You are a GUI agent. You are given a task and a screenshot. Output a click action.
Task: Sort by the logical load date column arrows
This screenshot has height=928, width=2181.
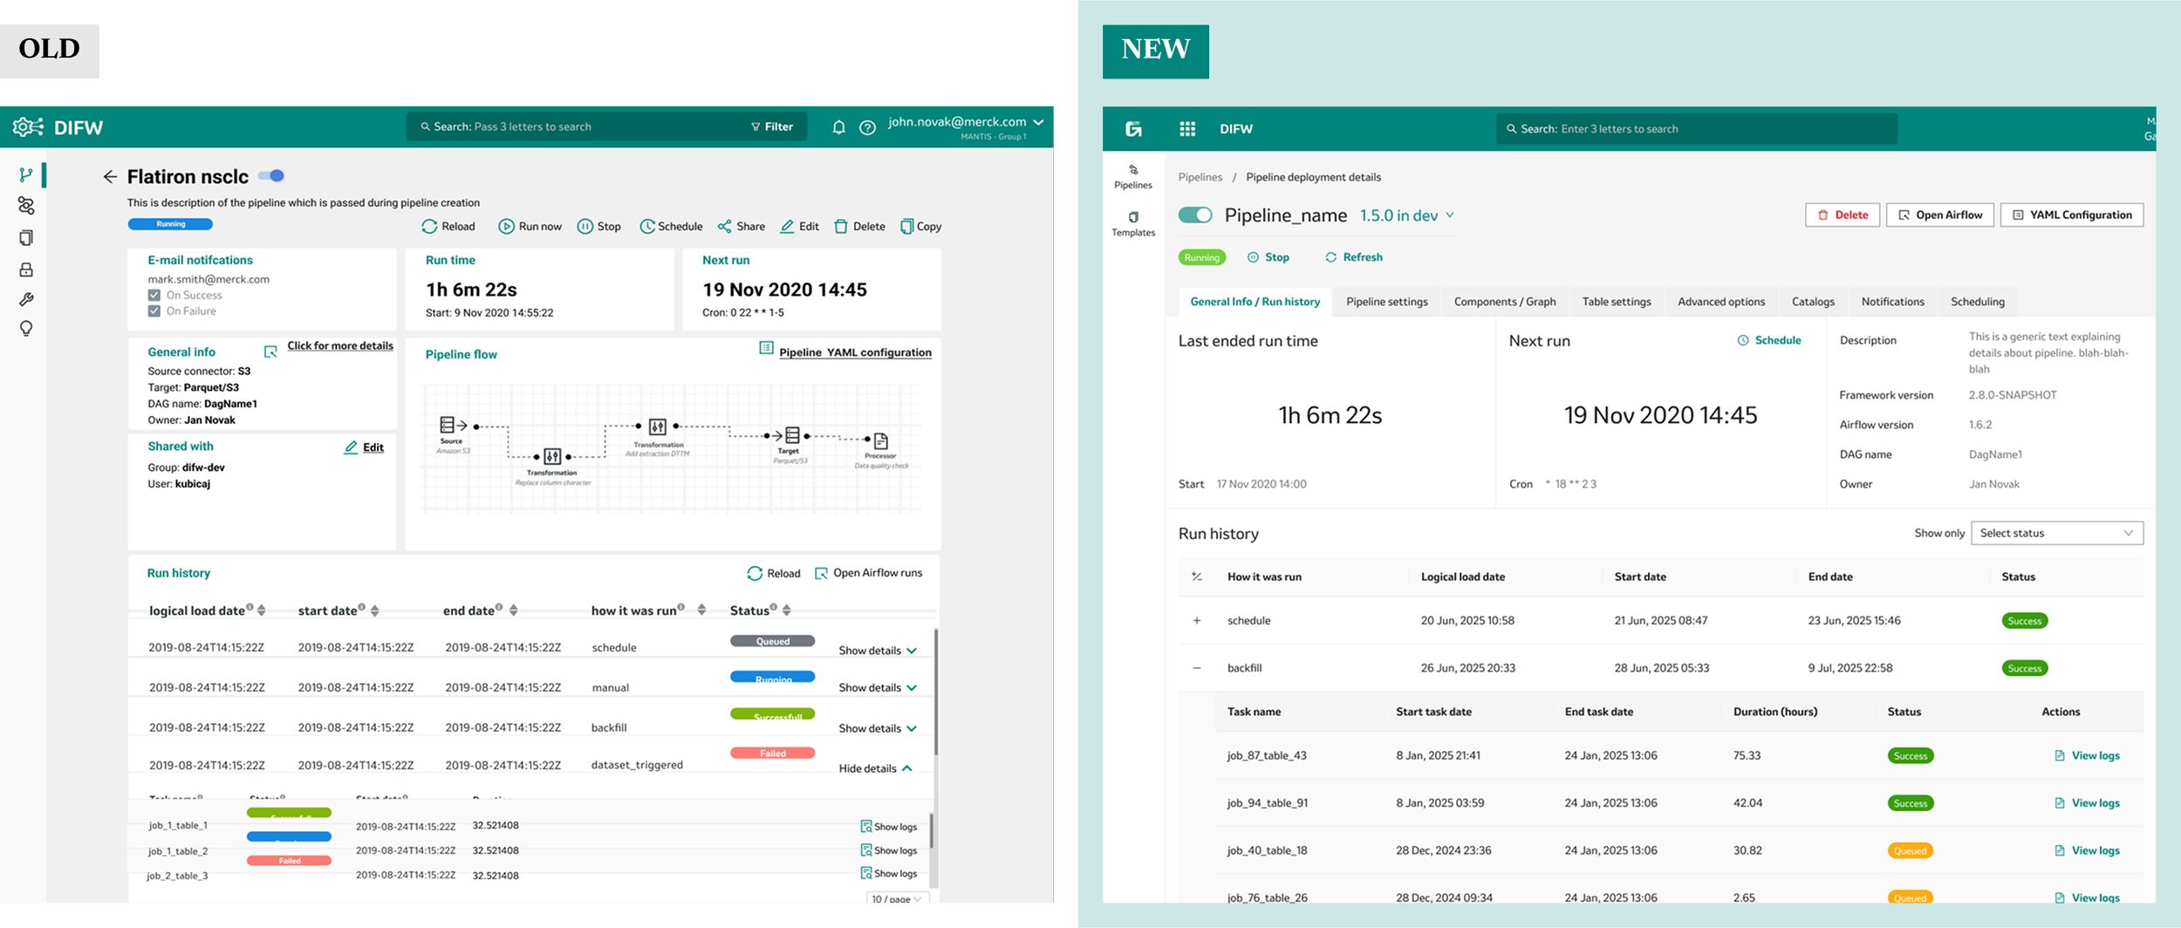pos(262,611)
